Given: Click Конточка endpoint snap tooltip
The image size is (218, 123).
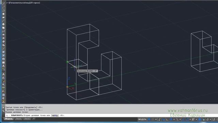Looking at the screenshot, I should (88, 71).
